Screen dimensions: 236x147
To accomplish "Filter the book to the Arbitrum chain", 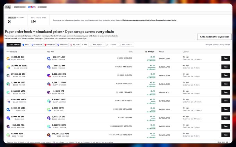I will [62, 45].
